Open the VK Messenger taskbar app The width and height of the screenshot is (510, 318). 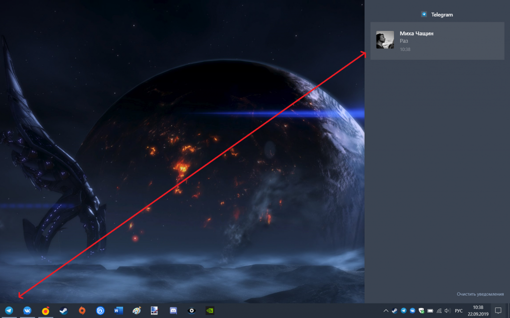point(27,311)
